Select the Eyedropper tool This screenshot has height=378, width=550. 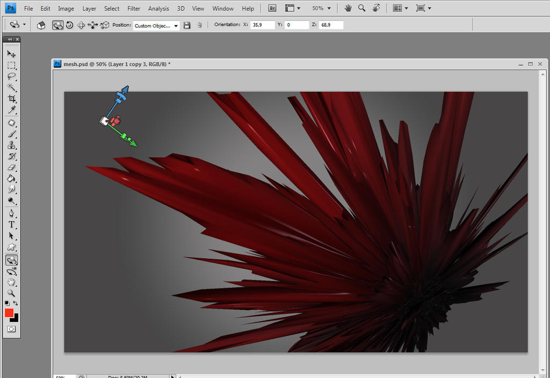tap(11, 110)
